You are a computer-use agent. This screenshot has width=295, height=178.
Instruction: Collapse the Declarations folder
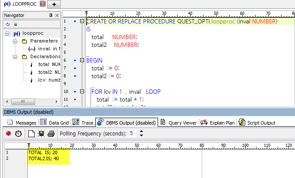tap(14, 57)
